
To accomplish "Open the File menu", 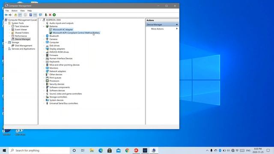I will click(7, 11).
